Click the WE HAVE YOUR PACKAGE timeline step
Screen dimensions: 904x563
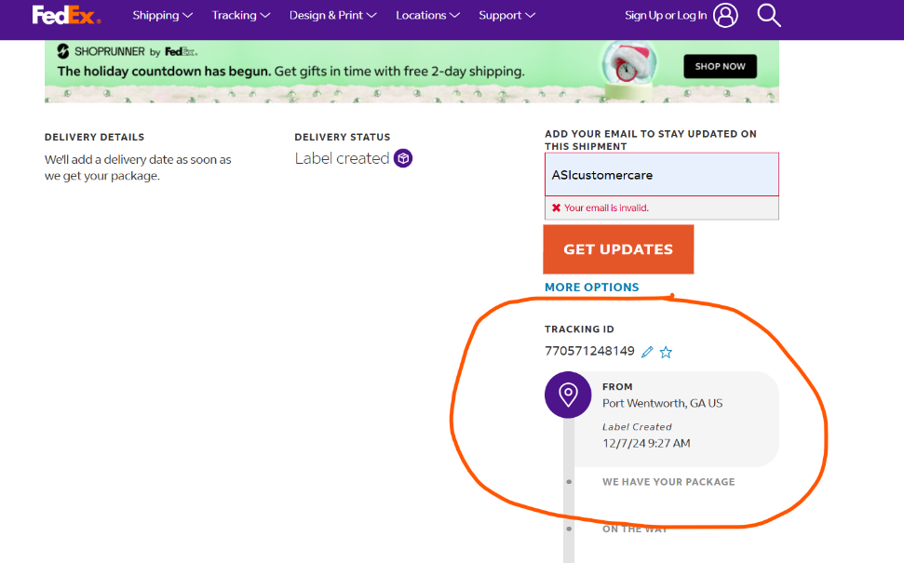(668, 482)
